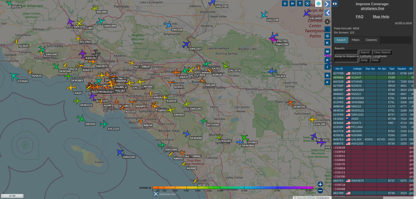Click the AAL2118 airplane marker
This screenshot has height=199, width=416.
tap(104, 124)
